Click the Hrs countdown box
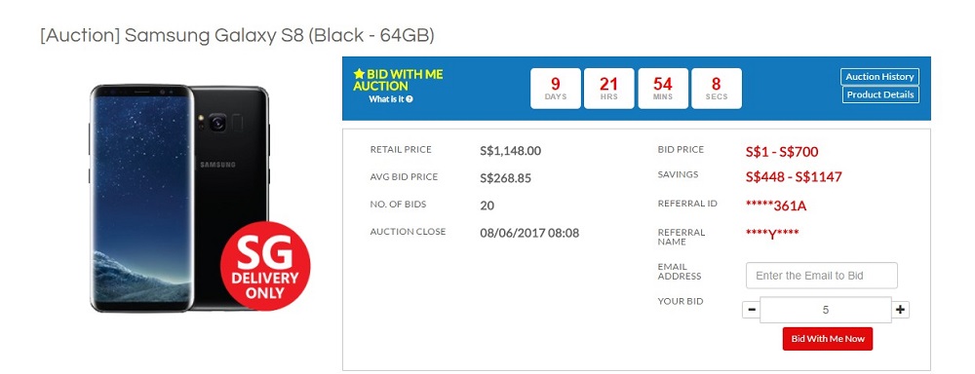 click(608, 89)
